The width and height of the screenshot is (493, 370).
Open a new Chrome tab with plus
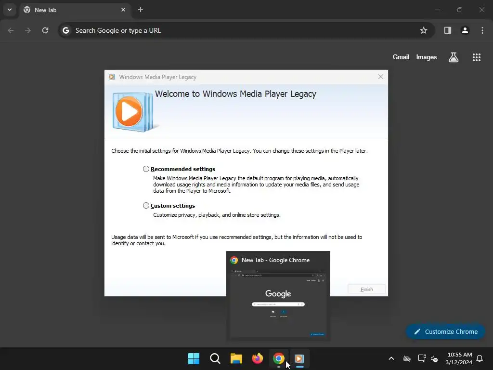point(141,10)
